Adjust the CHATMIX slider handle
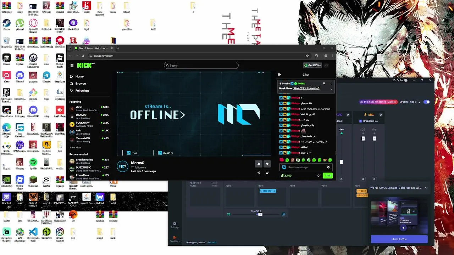The height and width of the screenshot is (255, 454). point(260,214)
